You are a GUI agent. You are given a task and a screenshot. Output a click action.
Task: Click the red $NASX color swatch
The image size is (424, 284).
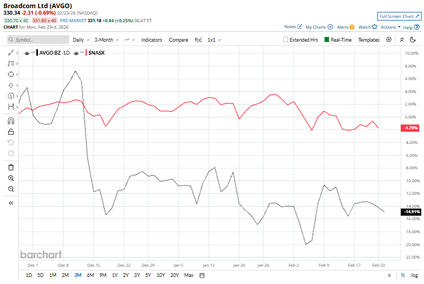pos(86,52)
